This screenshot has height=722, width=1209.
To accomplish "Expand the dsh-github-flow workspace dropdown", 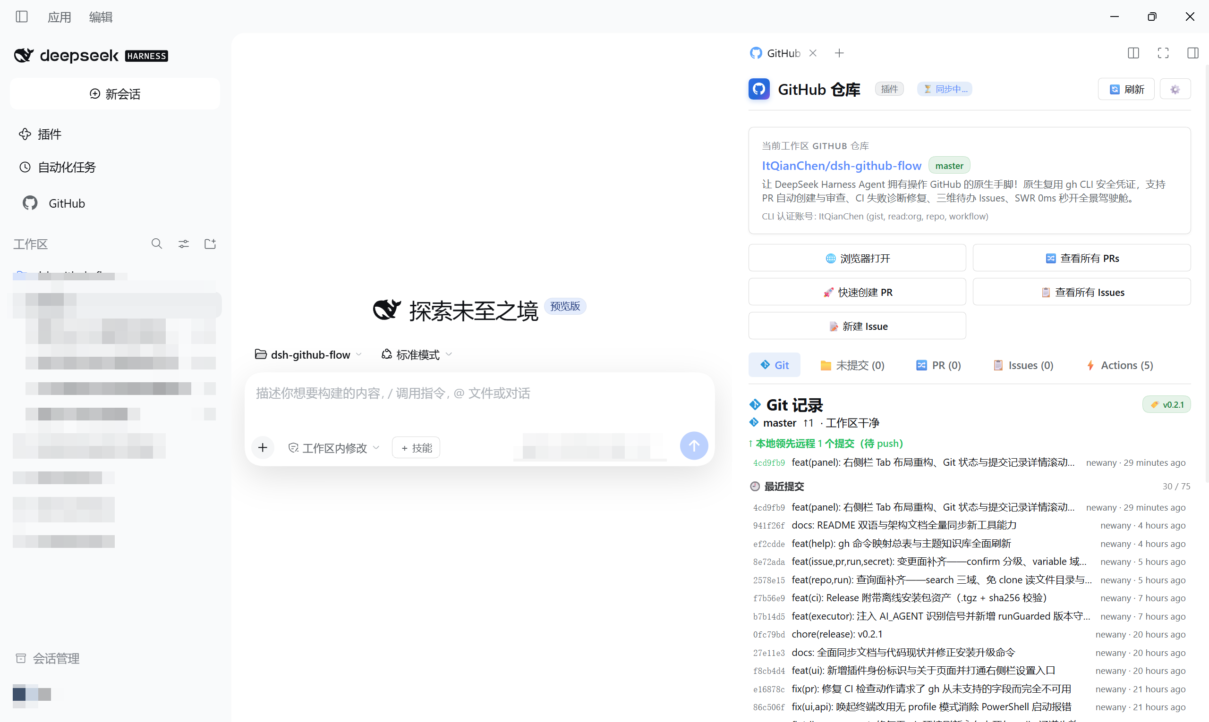I will pyautogui.click(x=308, y=354).
